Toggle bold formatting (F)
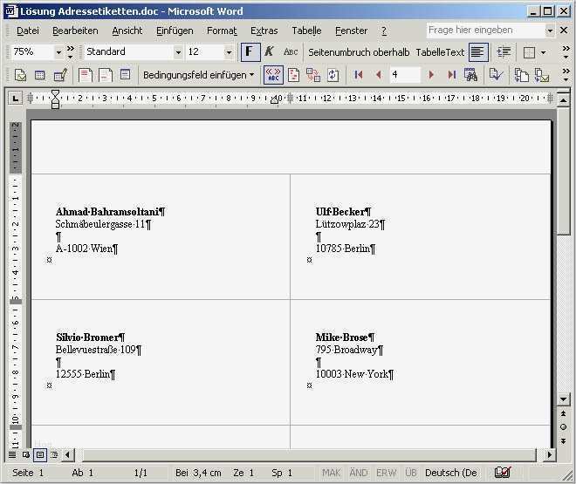The image size is (576, 484). 250,52
